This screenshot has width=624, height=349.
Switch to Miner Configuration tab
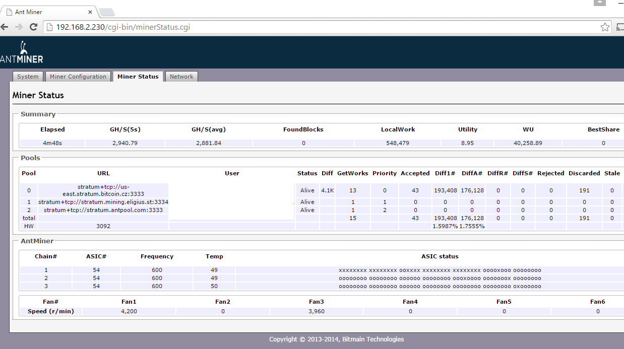(78, 77)
